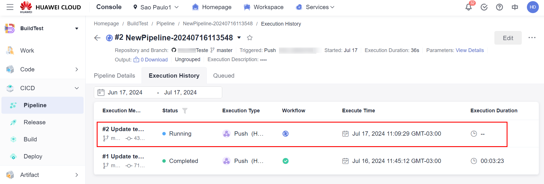Open the HD user avatar menu
Viewport: 544px width, 184px height.
(533, 7)
